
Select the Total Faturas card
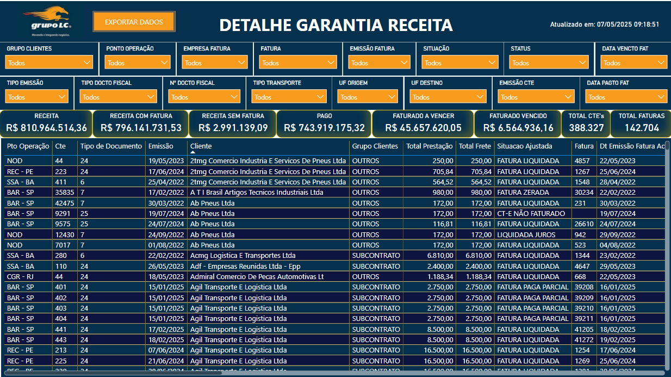[x=642, y=123]
